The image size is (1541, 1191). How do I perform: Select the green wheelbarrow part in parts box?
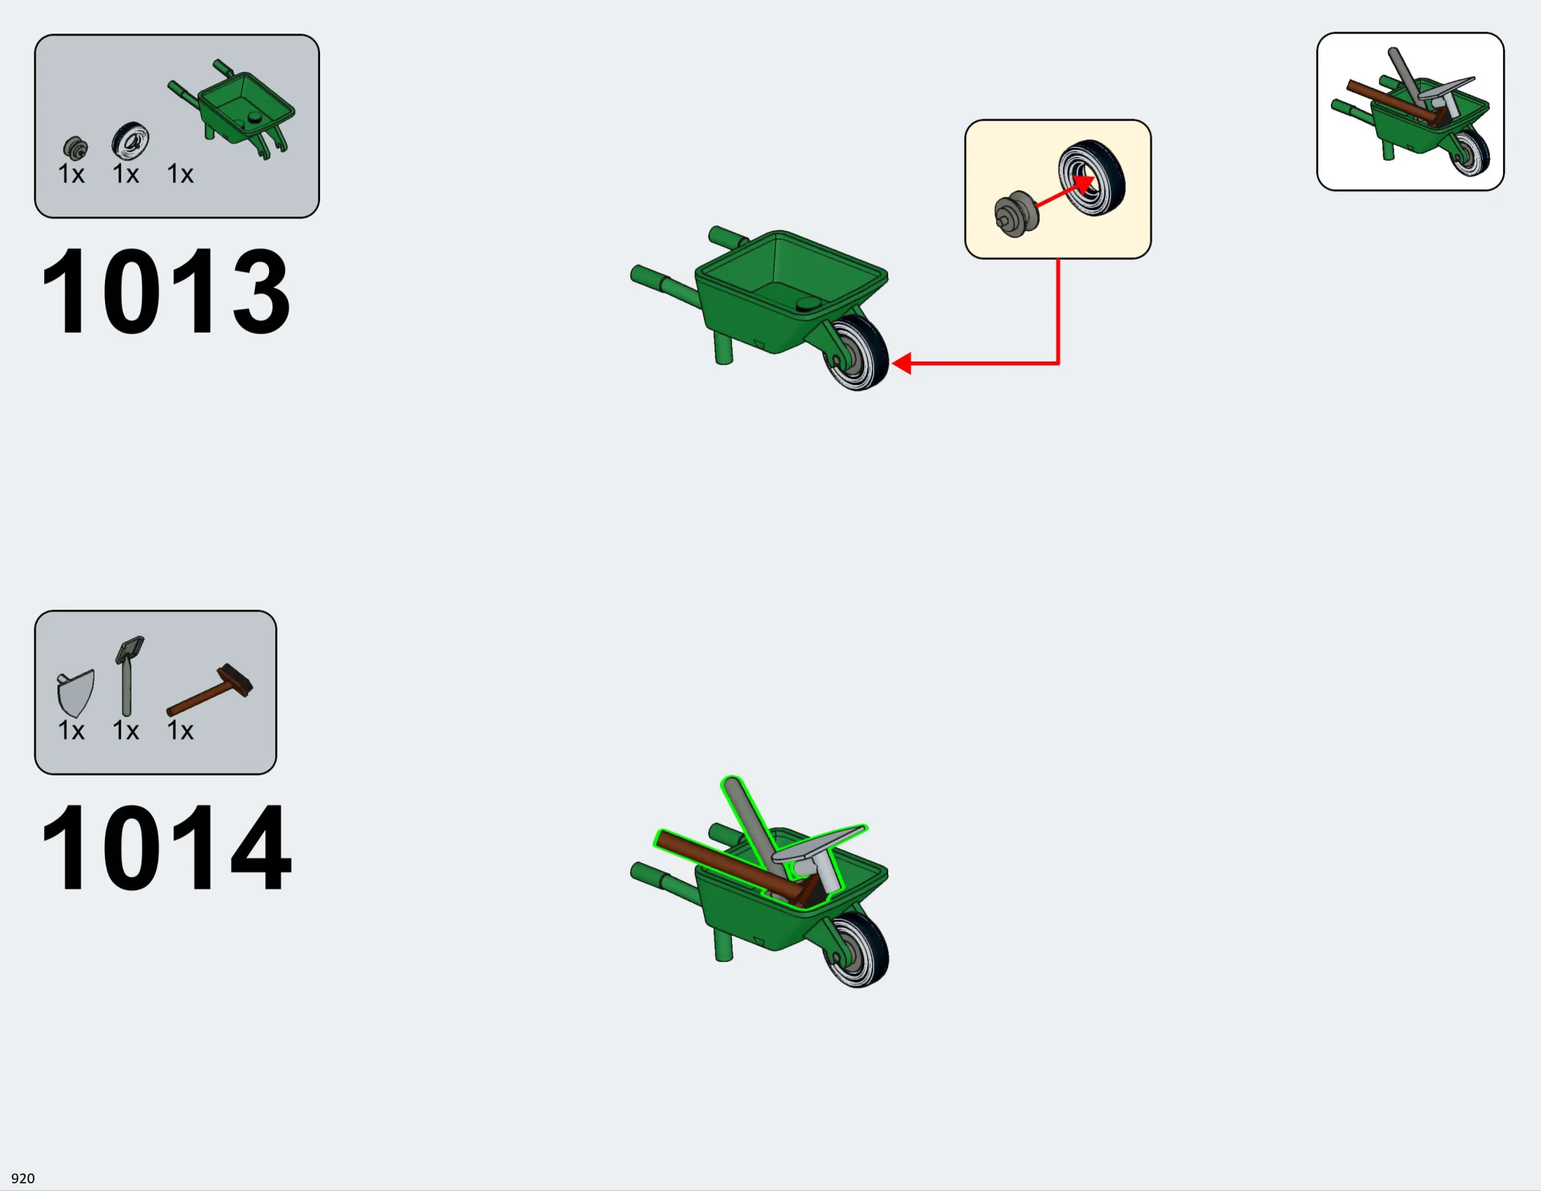231,109
